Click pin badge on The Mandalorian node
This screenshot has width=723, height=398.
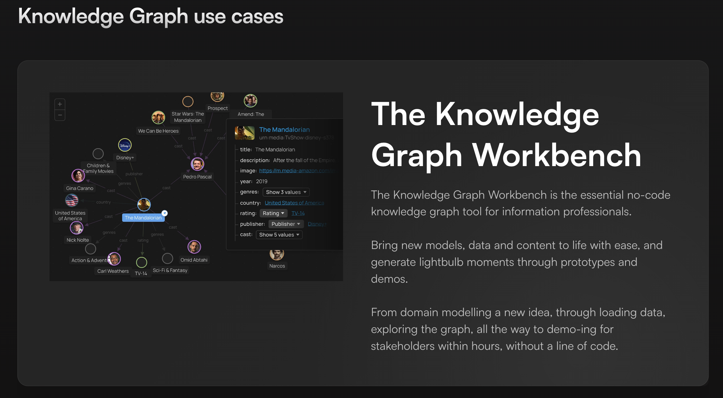165,213
